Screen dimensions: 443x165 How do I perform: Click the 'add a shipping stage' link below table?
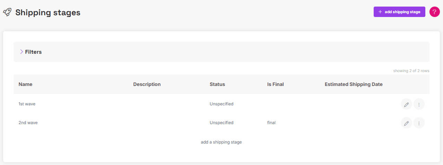(x=221, y=142)
